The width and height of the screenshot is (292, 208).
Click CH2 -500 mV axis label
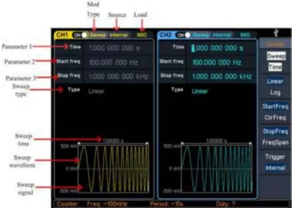(x=171, y=191)
